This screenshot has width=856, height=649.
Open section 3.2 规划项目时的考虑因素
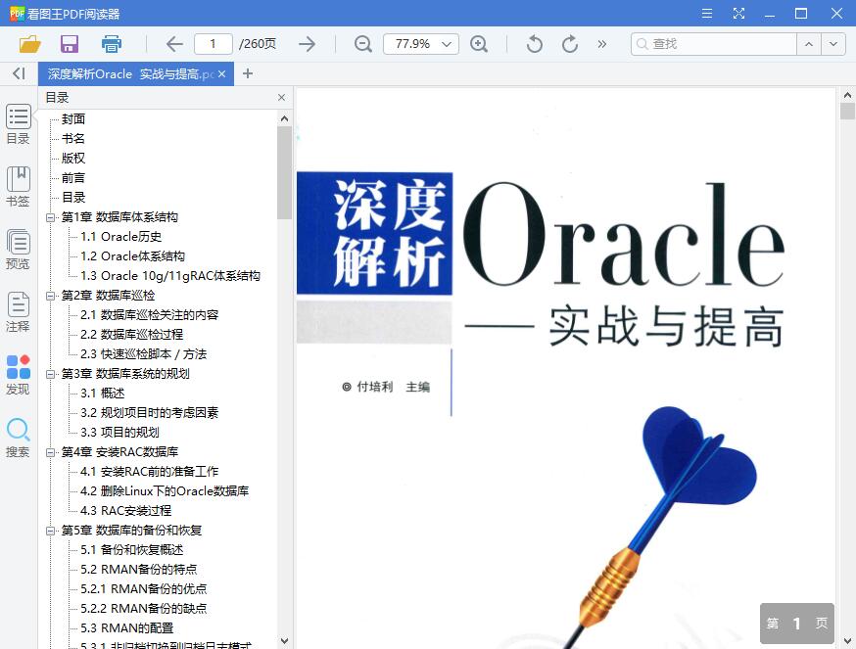point(150,413)
